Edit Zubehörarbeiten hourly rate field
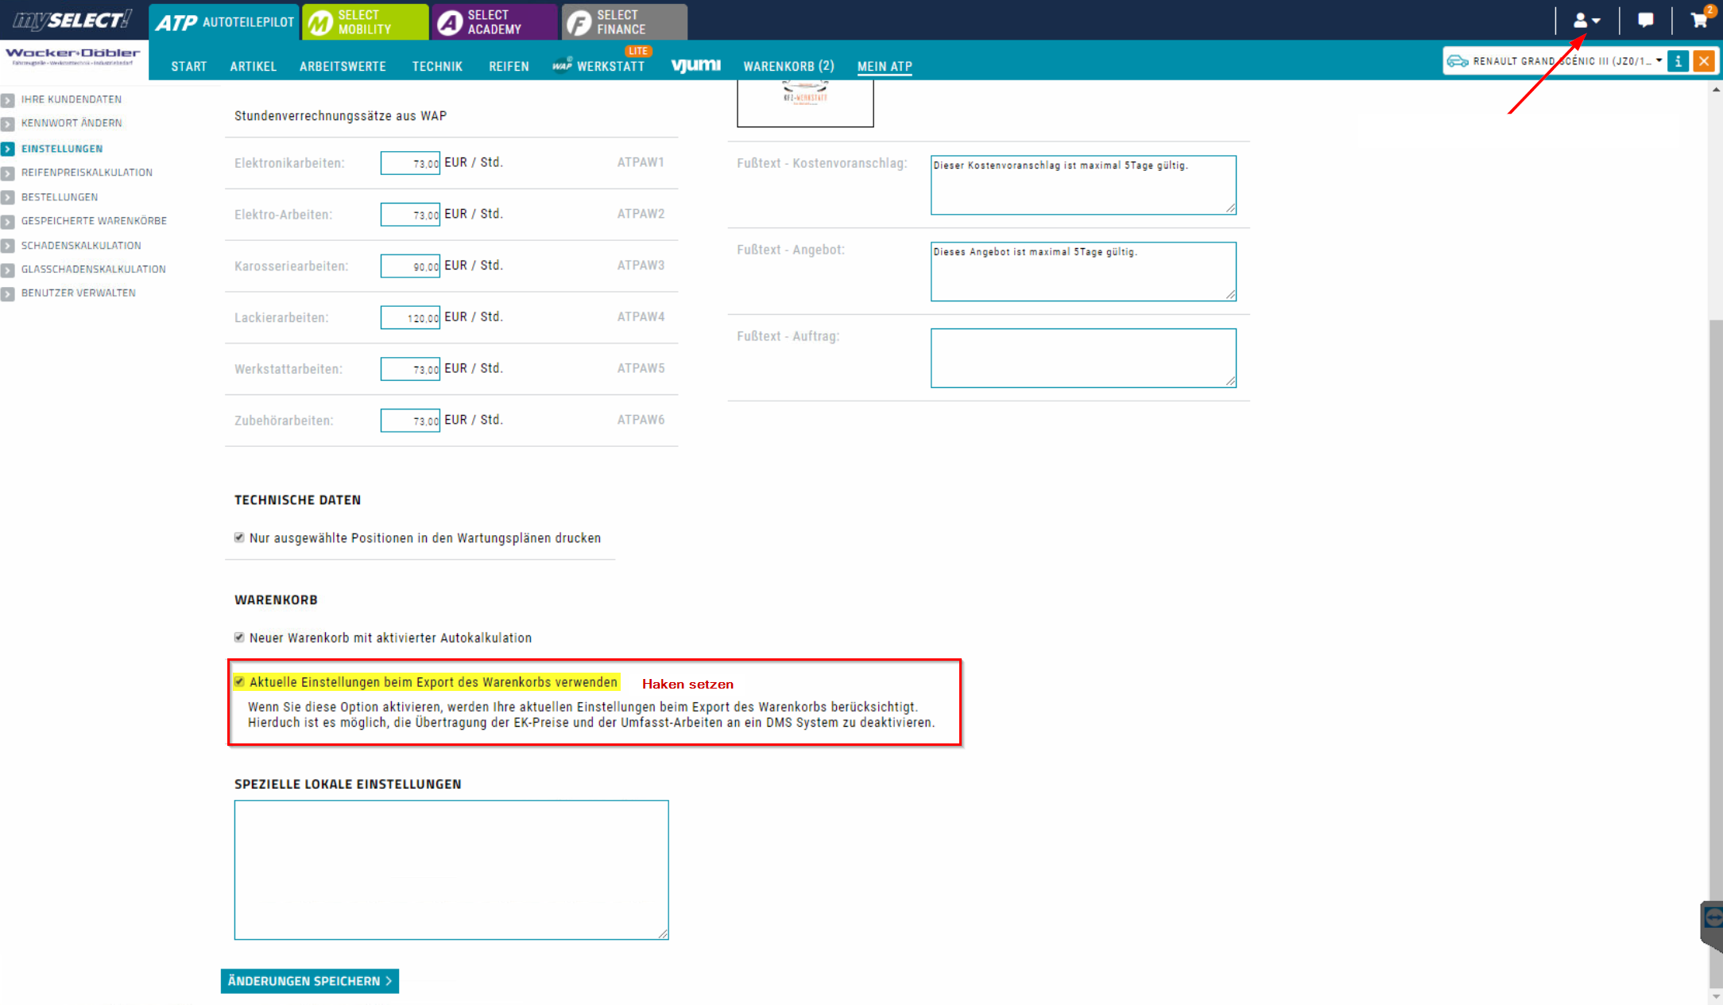 [x=410, y=421]
